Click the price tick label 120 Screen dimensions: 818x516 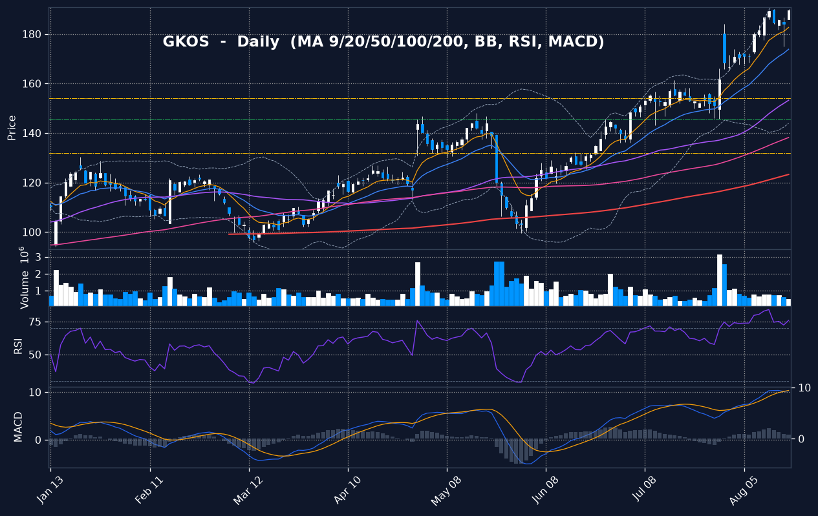click(33, 183)
